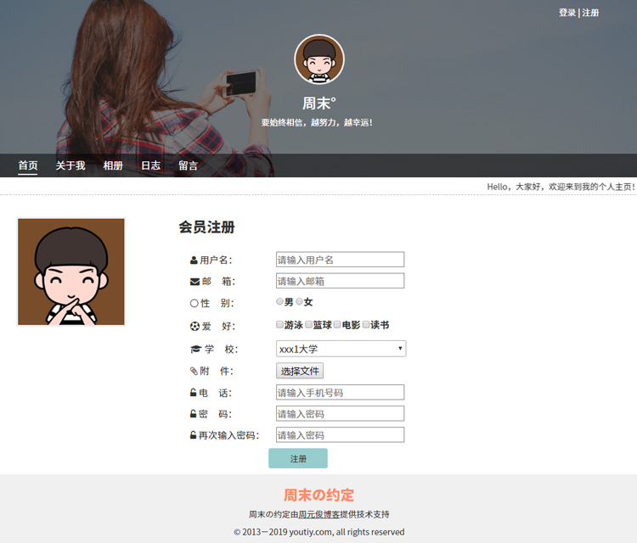Focus the 密码 field (first 请输入密码)
This screenshot has width=637, height=543.
pyautogui.click(x=340, y=413)
